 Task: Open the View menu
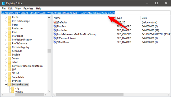point(18,8)
